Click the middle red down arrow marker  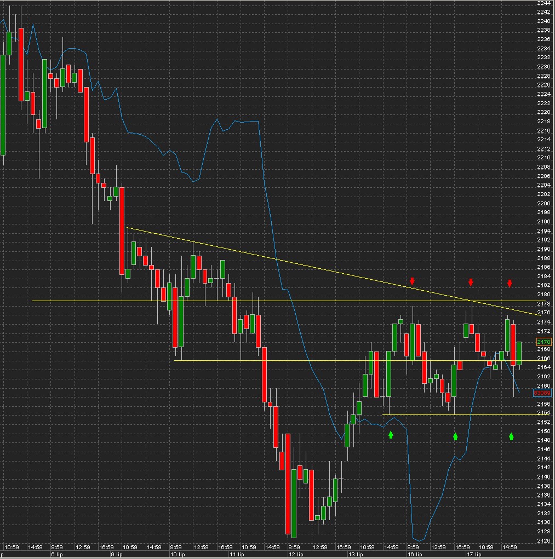click(471, 283)
